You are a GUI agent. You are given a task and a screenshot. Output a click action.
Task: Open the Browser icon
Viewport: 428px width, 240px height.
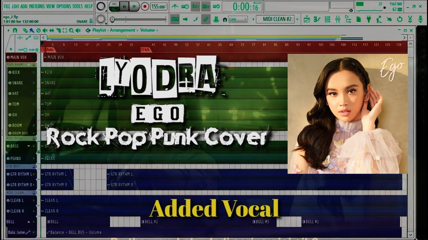[x=348, y=19]
